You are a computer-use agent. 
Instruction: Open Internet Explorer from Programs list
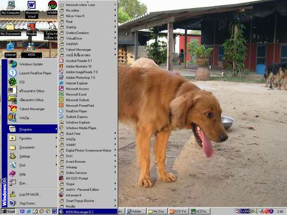click(x=88, y=83)
